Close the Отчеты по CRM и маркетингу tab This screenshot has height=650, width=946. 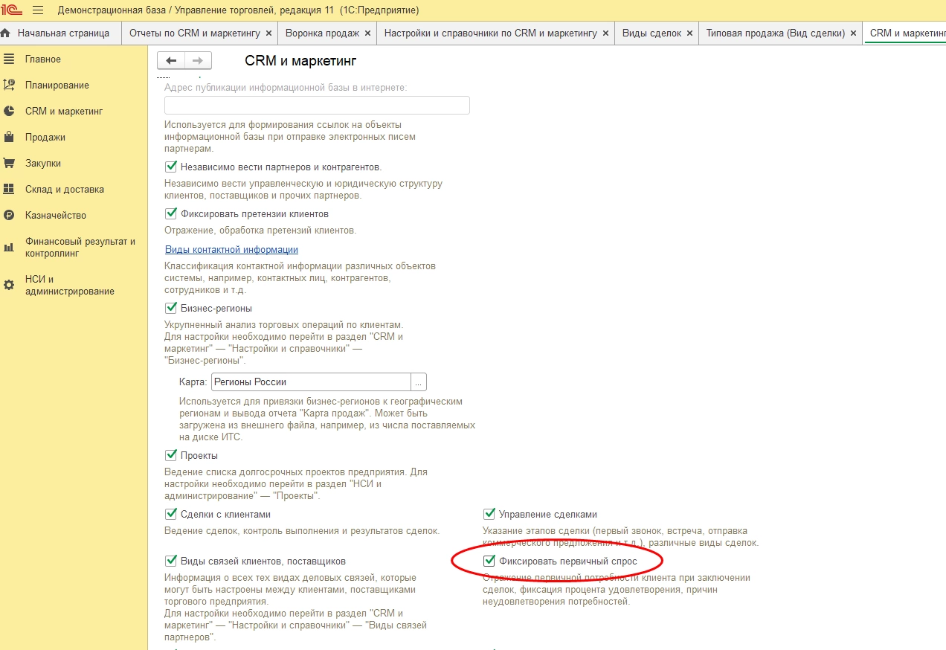(x=268, y=33)
